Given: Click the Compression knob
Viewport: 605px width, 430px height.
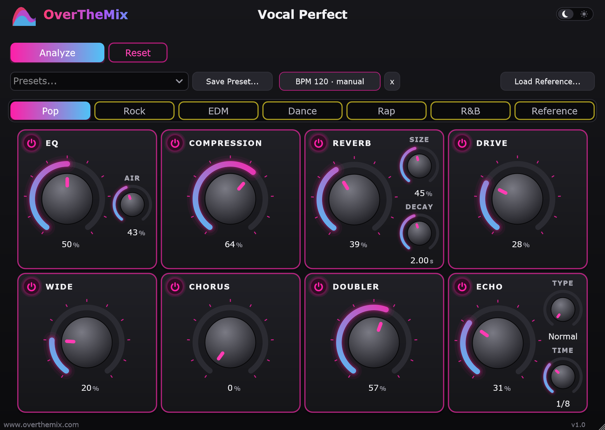Looking at the screenshot, I should [230, 199].
